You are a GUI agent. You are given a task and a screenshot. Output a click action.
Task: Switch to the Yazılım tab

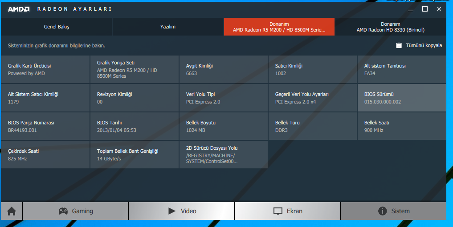168,27
